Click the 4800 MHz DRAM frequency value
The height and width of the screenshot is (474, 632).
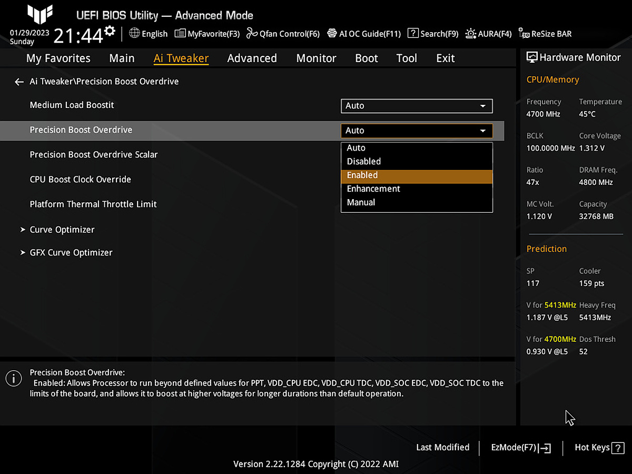tap(596, 182)
